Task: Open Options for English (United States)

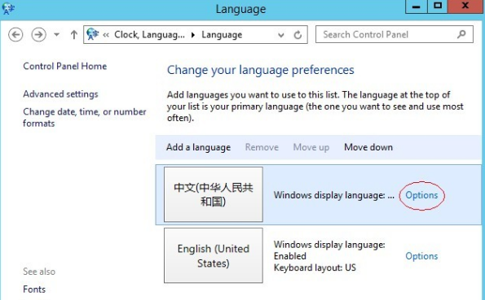Action: click(421, 256)
